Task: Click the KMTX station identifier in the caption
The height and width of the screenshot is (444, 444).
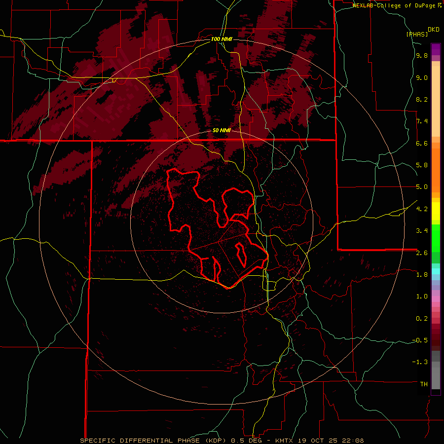Action: [285, 441]
